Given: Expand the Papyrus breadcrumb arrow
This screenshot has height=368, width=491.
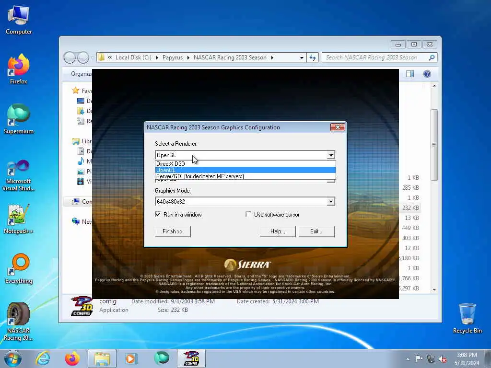Looking at the screenshot, I should click(188, 57).
